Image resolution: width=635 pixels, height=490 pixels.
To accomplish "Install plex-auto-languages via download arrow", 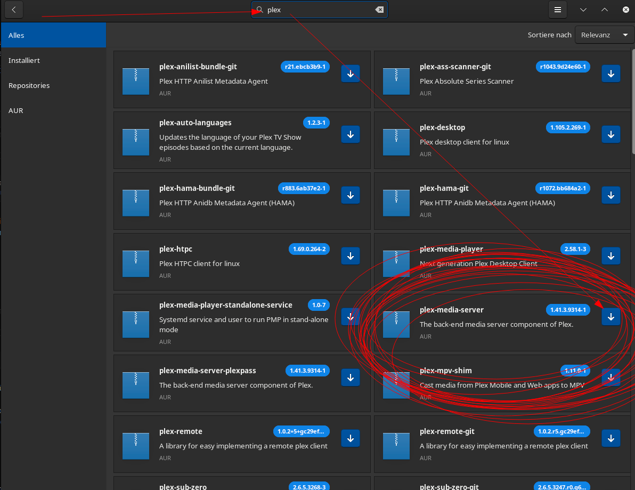I will coord(351,134).
